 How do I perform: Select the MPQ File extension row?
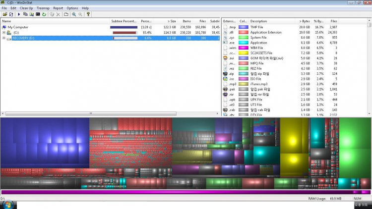[x=280, y=63]
